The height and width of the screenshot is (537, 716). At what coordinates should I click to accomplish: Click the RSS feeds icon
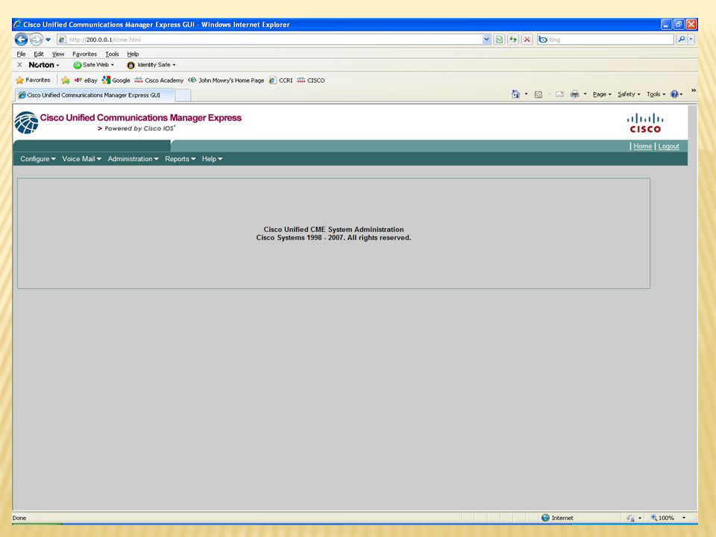pos(538,95)
